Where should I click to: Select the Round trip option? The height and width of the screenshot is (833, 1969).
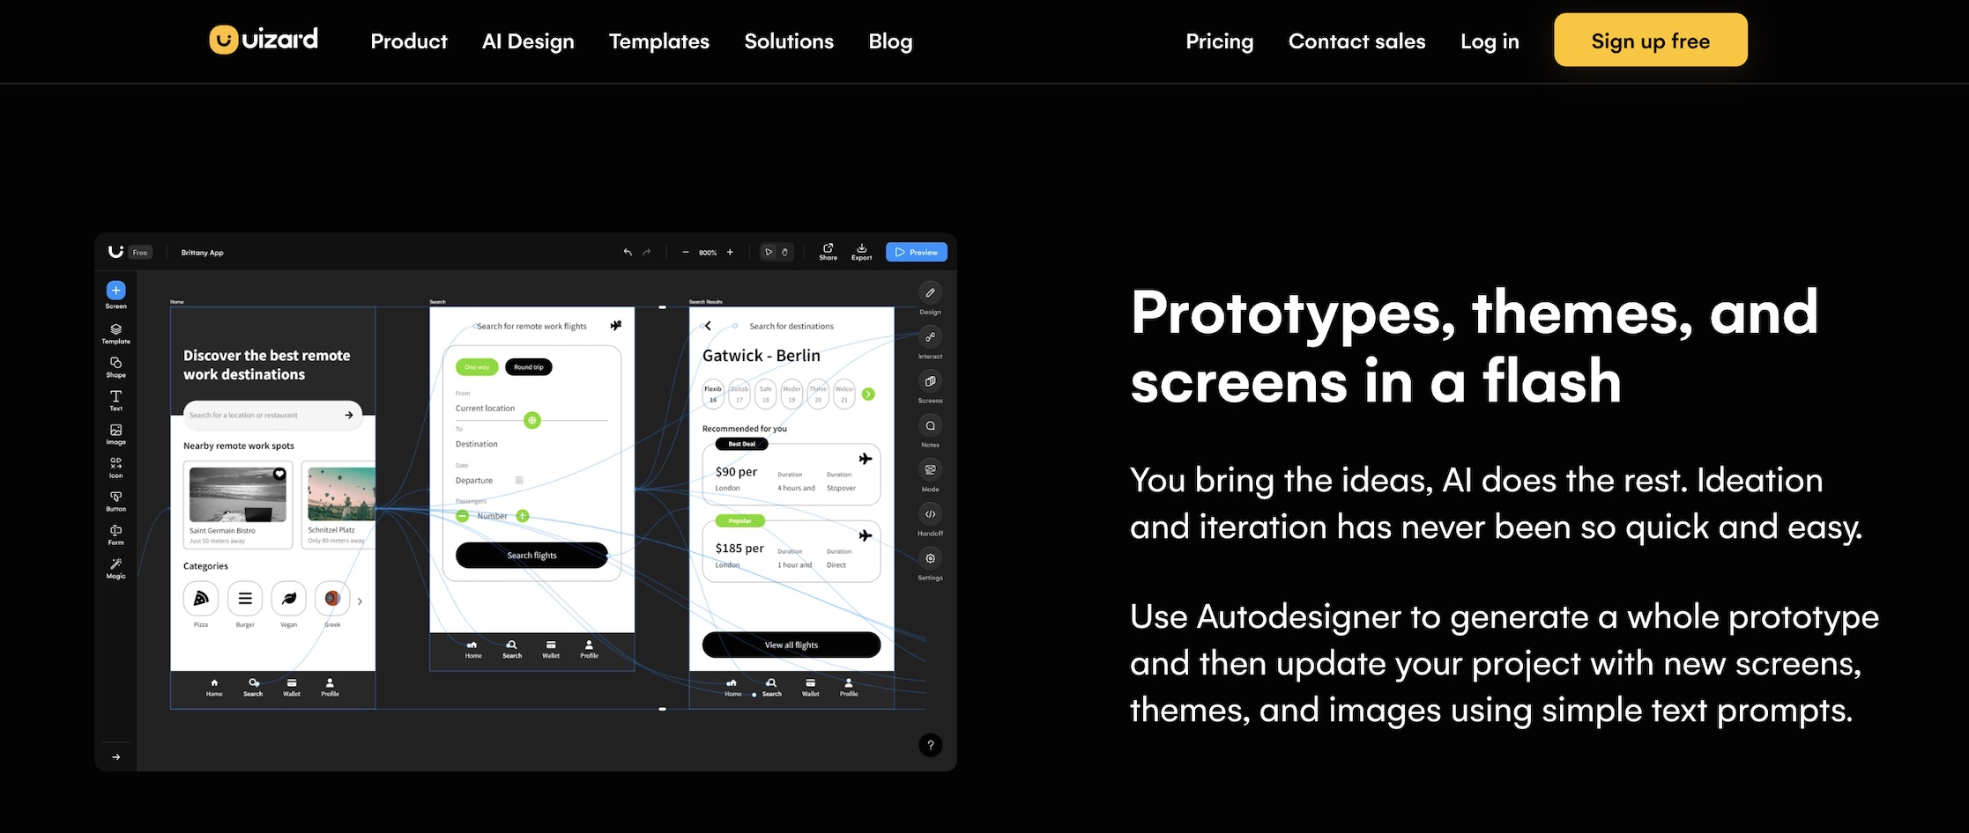pos(529,367)
